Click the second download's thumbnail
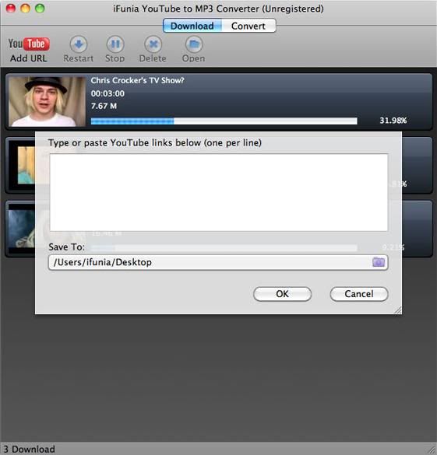 pos(22,165)
